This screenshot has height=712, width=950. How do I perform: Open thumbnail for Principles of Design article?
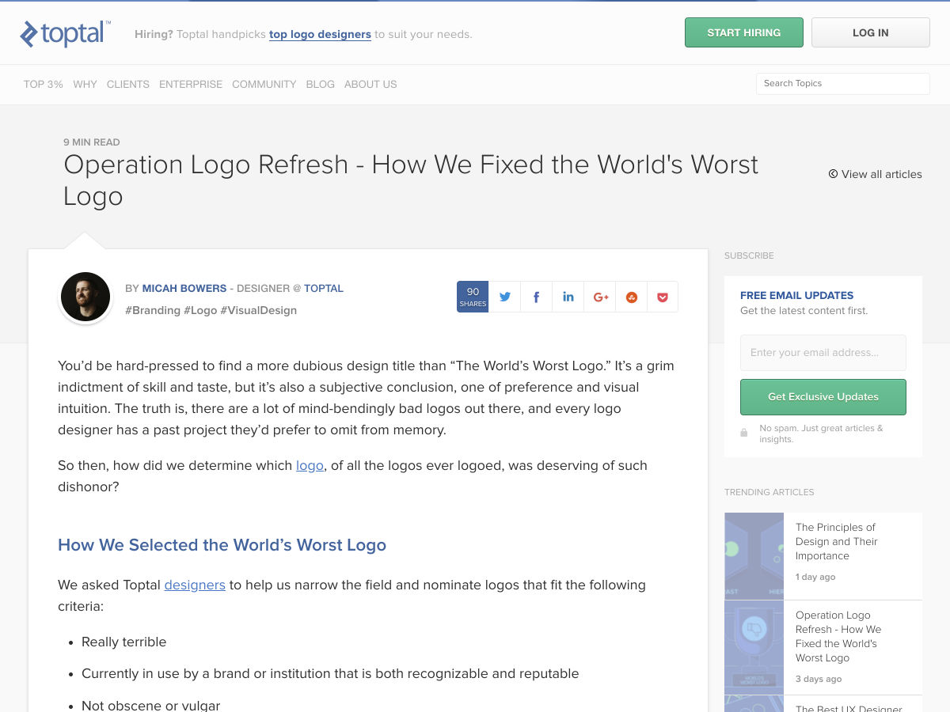(754, 556)
